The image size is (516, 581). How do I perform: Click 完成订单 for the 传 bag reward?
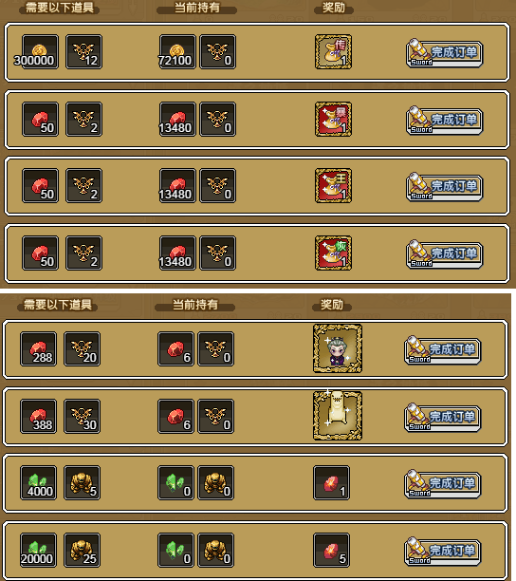point(445,53)
